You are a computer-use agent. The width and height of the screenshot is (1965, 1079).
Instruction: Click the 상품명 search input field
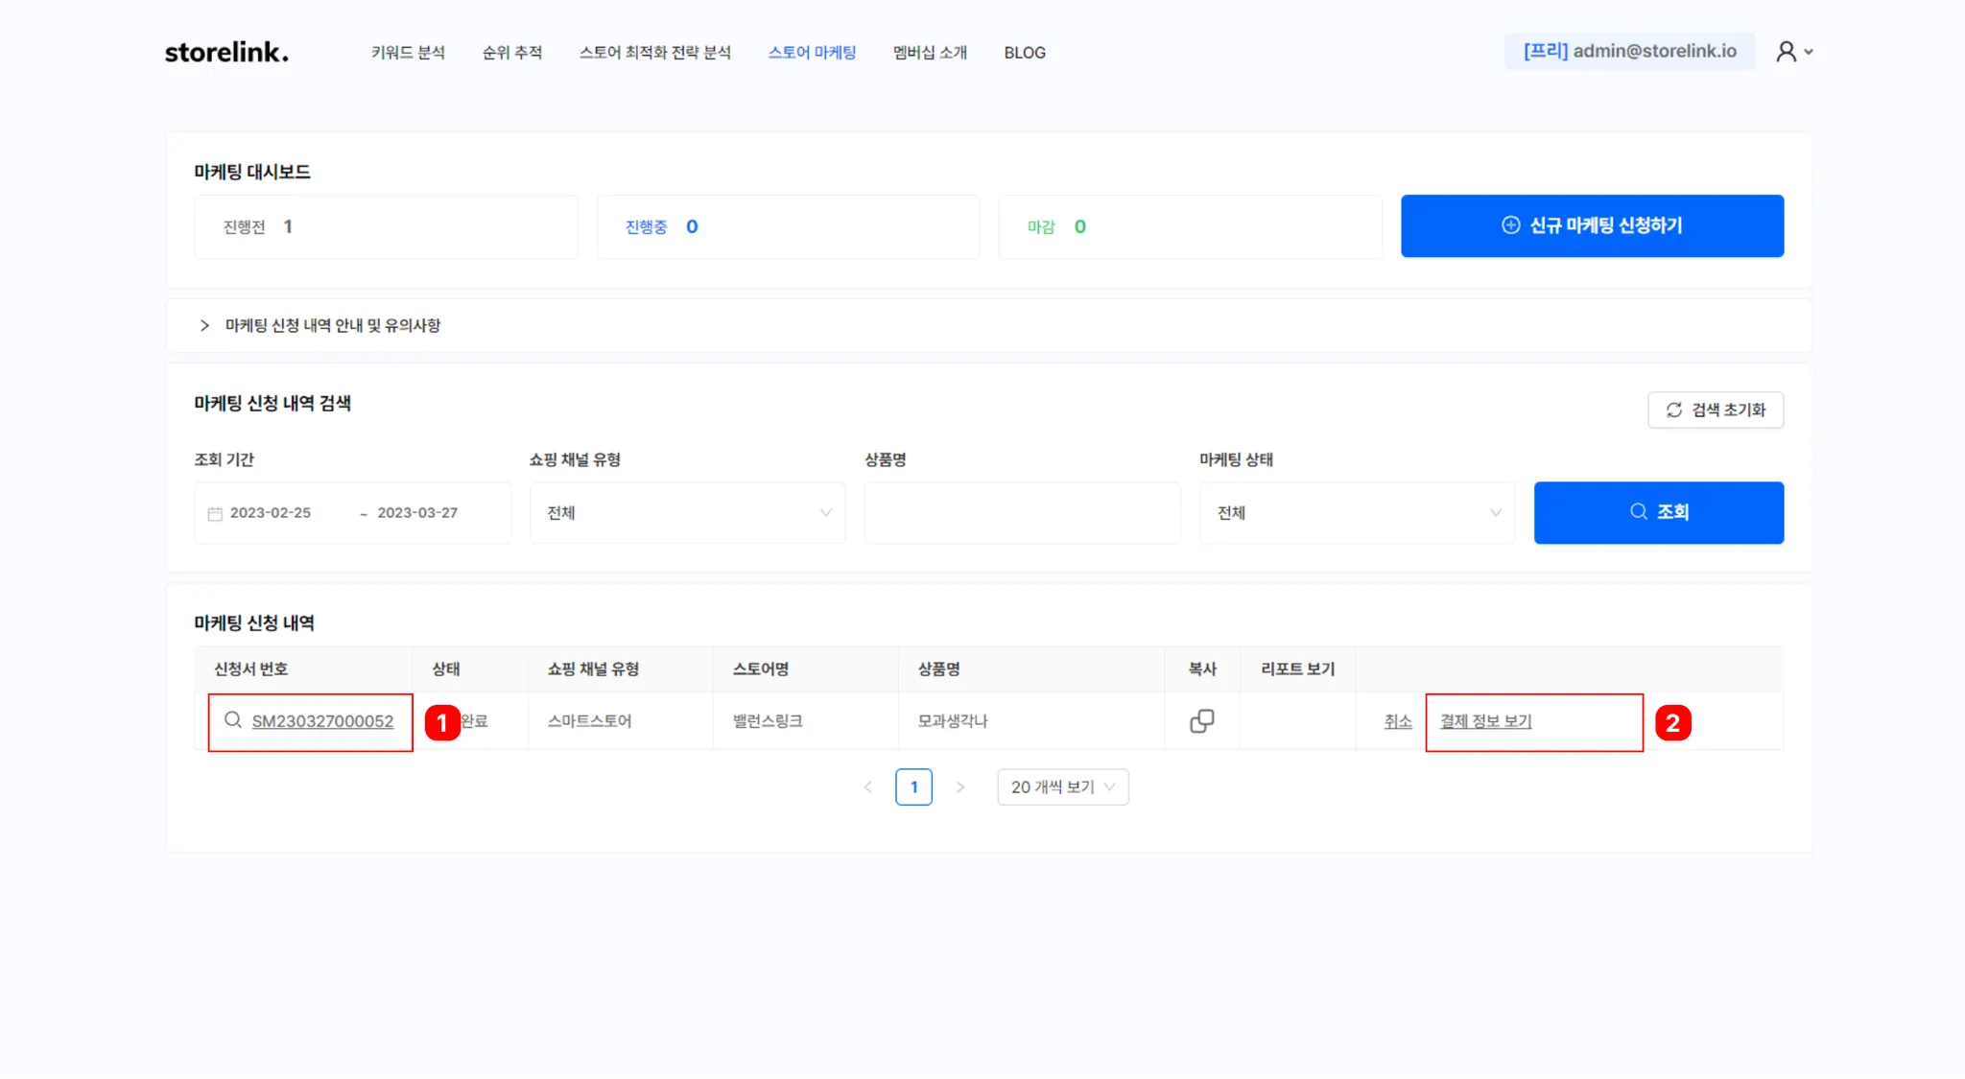point(1022,513)
